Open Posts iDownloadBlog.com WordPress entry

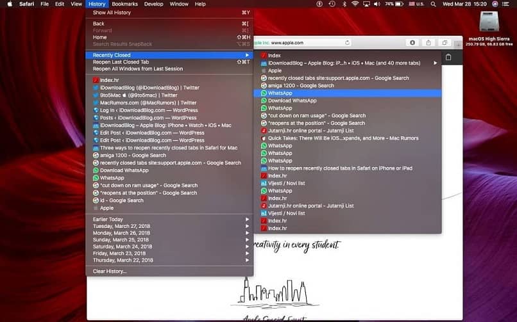[x=169, y=118]
